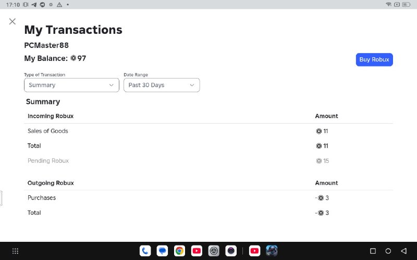Click the Pending Robux amount 15
The height and width of the screenshot is (260, 417).
tap(326, 161)
